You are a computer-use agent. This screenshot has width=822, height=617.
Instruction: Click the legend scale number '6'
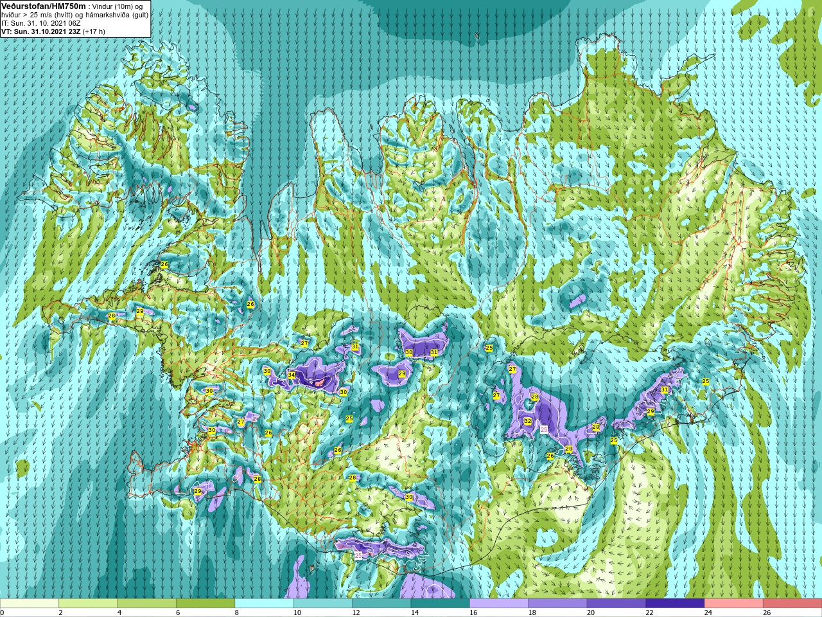click(178, 613)
